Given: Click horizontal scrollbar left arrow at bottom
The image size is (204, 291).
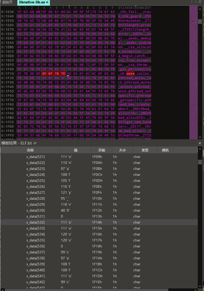Looking at the screenshot, I should pyautogui.click(x=2, y=289).
